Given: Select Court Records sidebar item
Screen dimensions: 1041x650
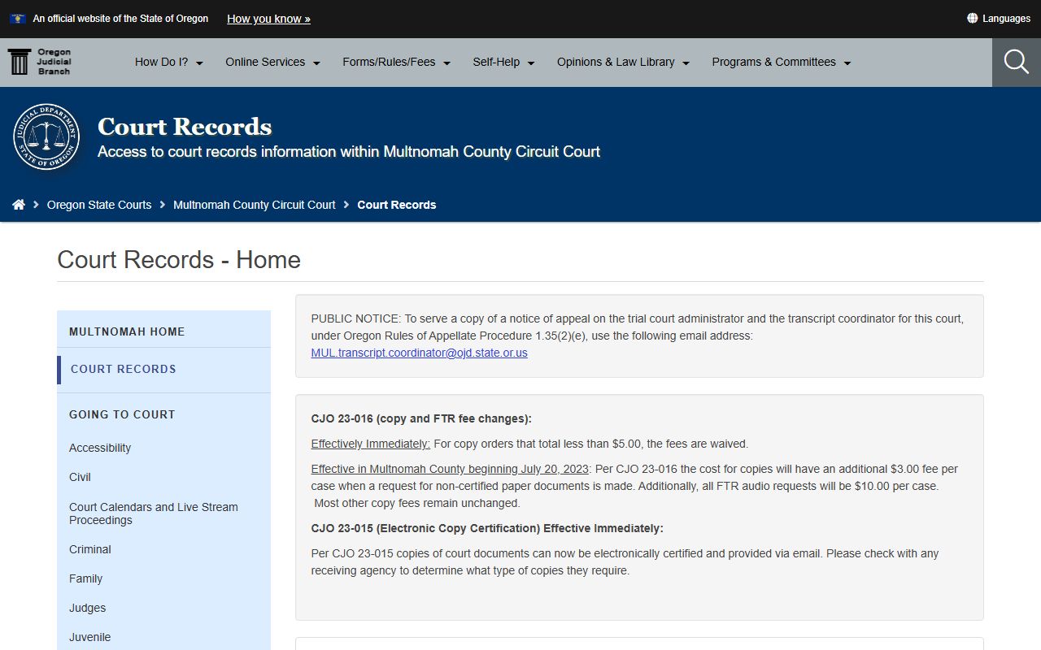Looking at the screenshot, I should pos(124,369).
